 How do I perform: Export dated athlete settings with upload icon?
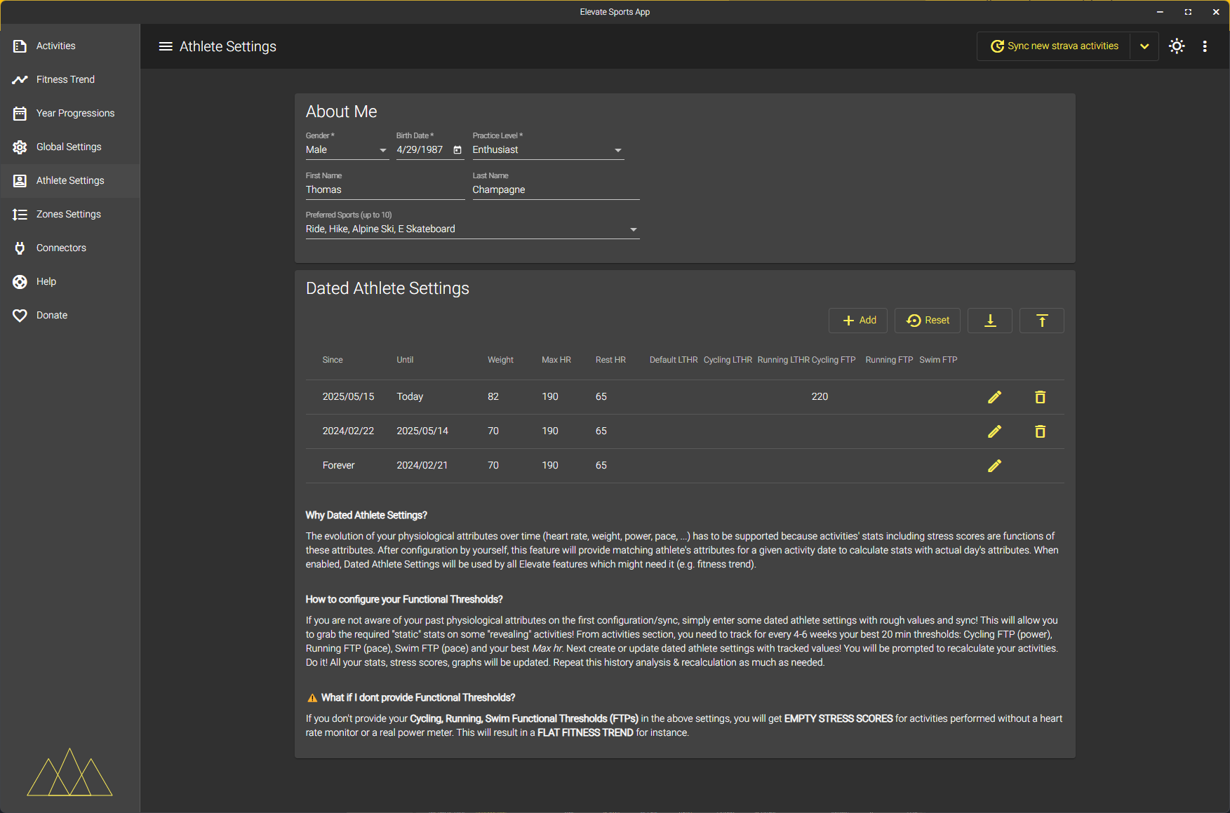(1041, 320)
